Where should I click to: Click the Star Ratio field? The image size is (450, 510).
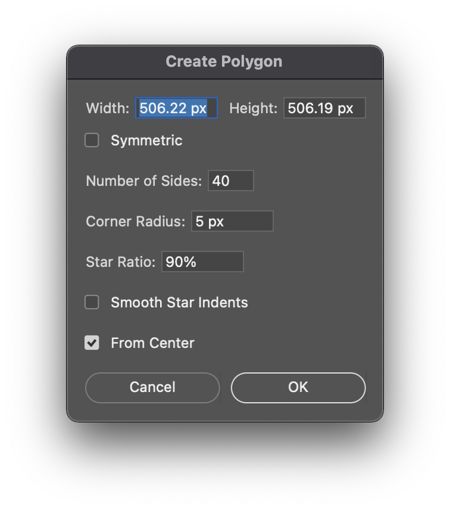click(202, 262)
